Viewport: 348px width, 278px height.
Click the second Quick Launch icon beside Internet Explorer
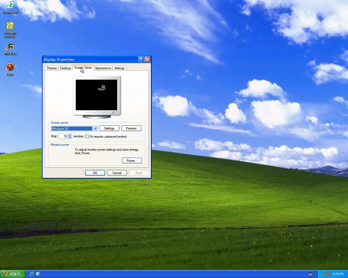(x=38, y=274)
